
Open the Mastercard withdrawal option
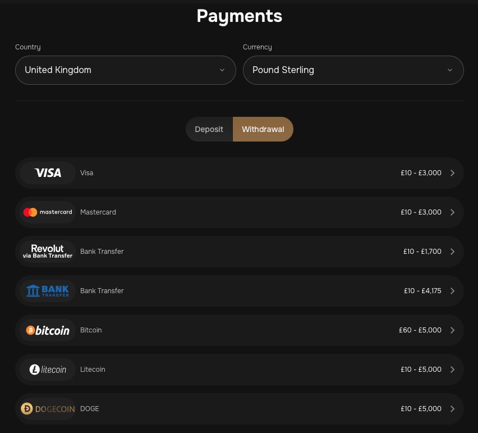click(x=239, y=212)
